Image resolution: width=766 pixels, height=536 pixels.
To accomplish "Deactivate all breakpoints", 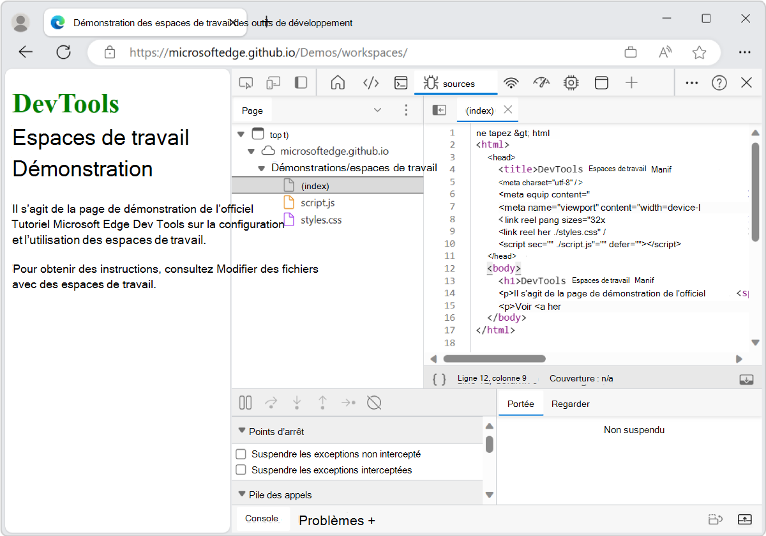I will tap(374, 402).
